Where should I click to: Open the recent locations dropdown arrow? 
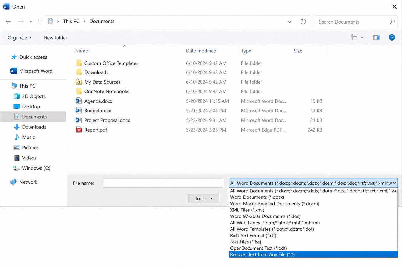pos(31,22)
